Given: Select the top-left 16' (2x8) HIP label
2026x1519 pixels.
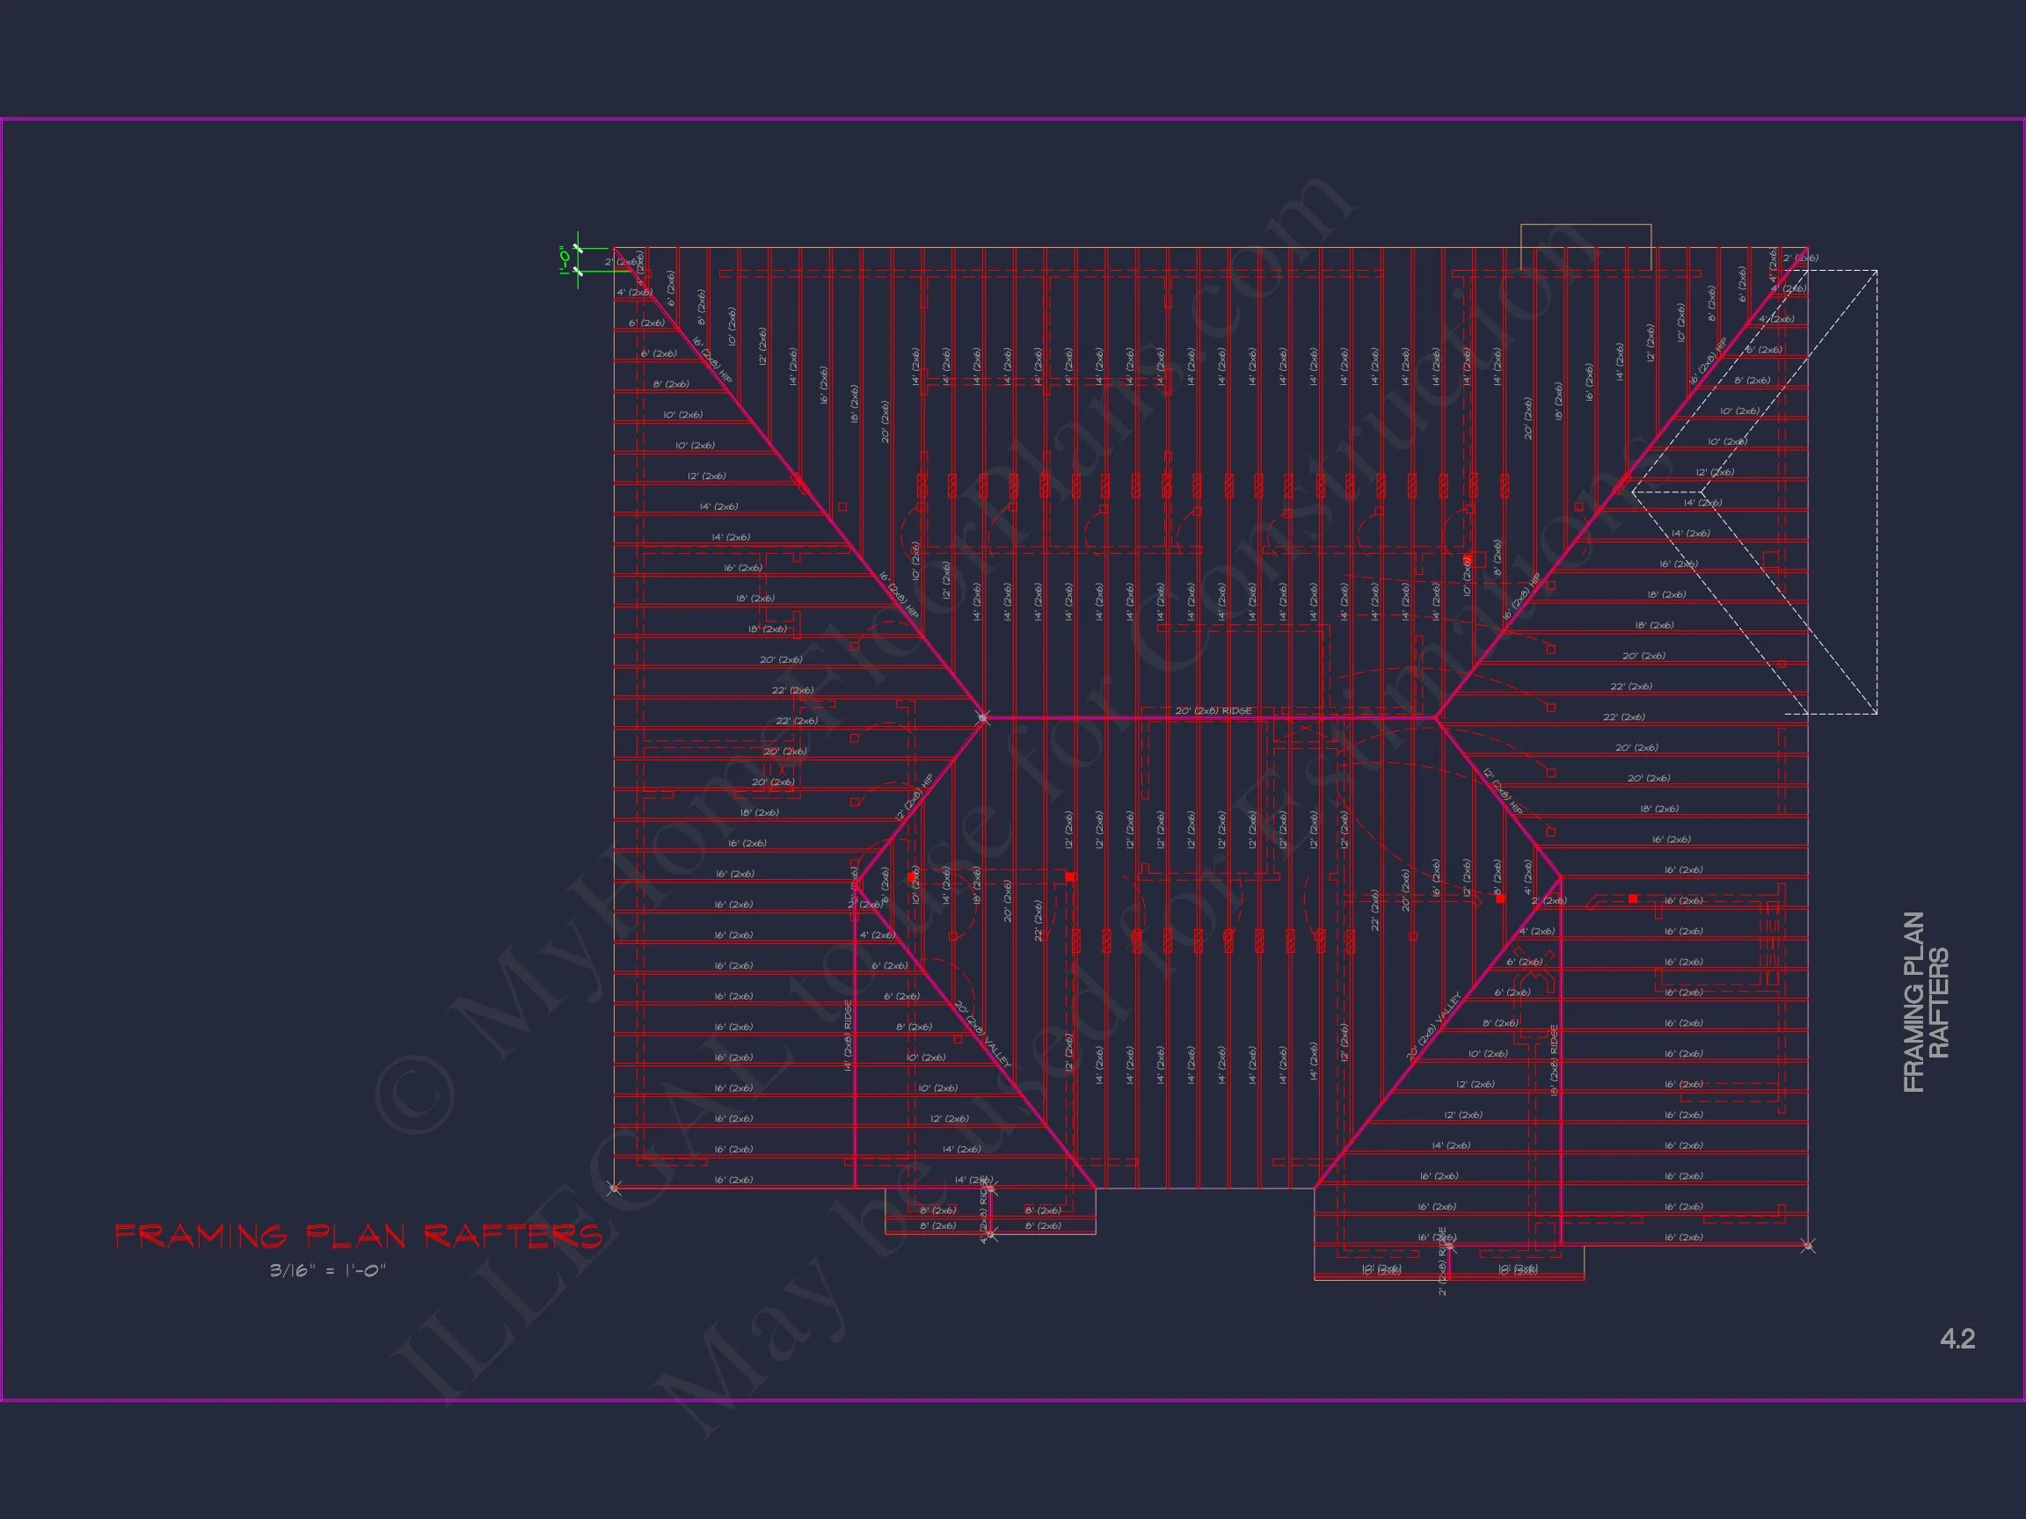Looking at the screenshot, I should (712, 359).
